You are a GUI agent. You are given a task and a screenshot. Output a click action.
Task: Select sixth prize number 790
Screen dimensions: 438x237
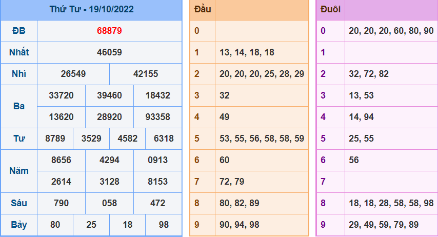click(x=61, y=203)
